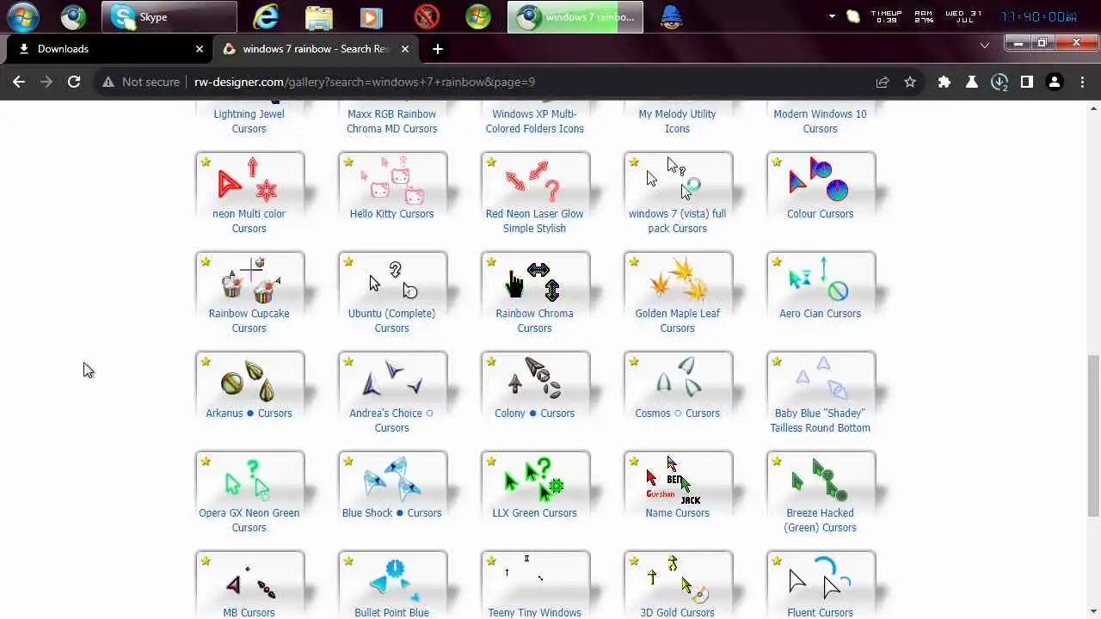Show hidden tray icons arrow

point(832,16)
